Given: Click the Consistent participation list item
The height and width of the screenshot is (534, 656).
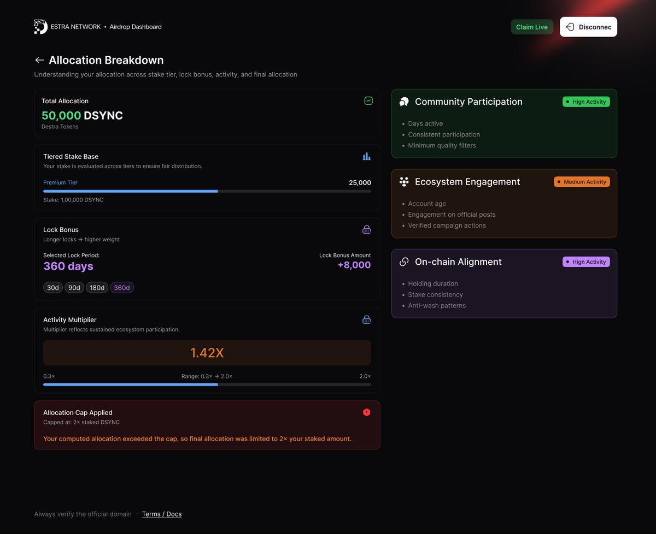Looking at the screenshot, I should click(444, 134).
